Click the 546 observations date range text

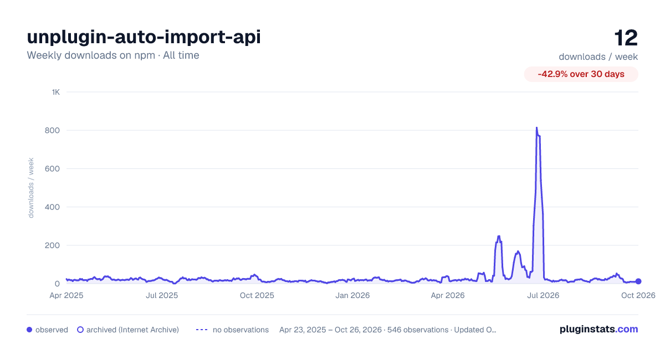pos(388,330)
